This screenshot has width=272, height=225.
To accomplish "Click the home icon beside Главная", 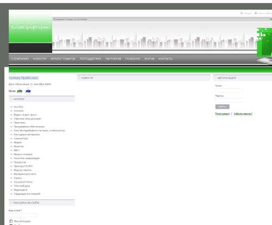I will point(242,13).
